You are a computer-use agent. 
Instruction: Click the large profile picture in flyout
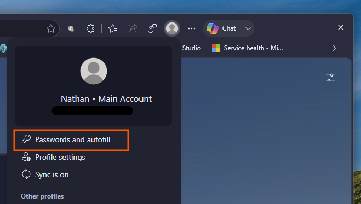point(94,71)
